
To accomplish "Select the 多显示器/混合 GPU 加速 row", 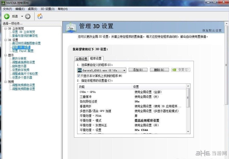I will pyautogui.click(x=132, y=111).
